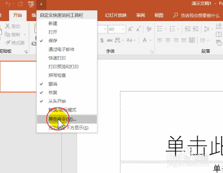Screen dimensions: 223x173
Task: Click the align left icon
Action: [x=160, y=40]
